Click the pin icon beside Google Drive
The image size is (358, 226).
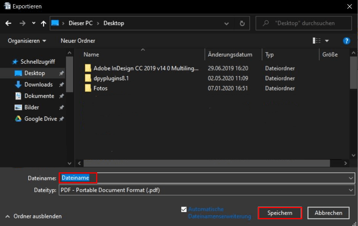61,119
